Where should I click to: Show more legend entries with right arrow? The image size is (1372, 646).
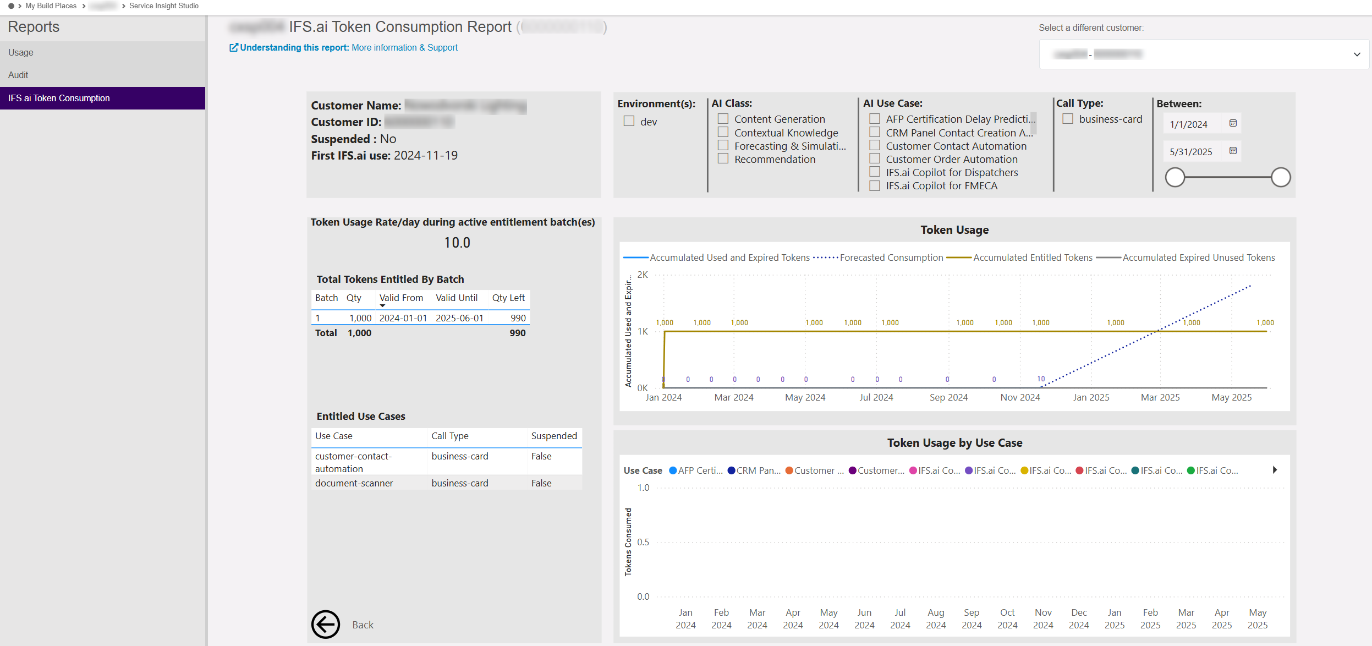tap(1275, 470)
